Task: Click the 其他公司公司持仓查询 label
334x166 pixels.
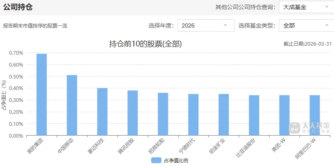Action: (x=245, y=7)
